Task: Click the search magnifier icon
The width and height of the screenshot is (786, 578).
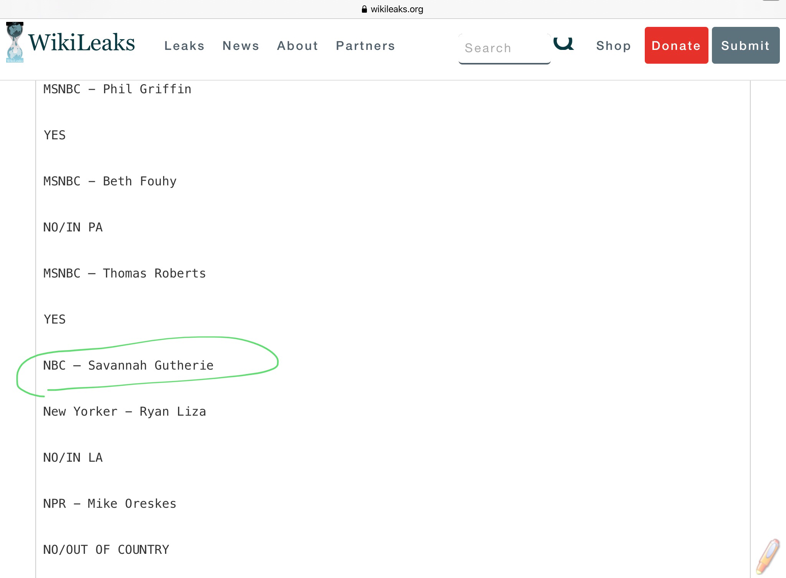Action: click(563, 43)
